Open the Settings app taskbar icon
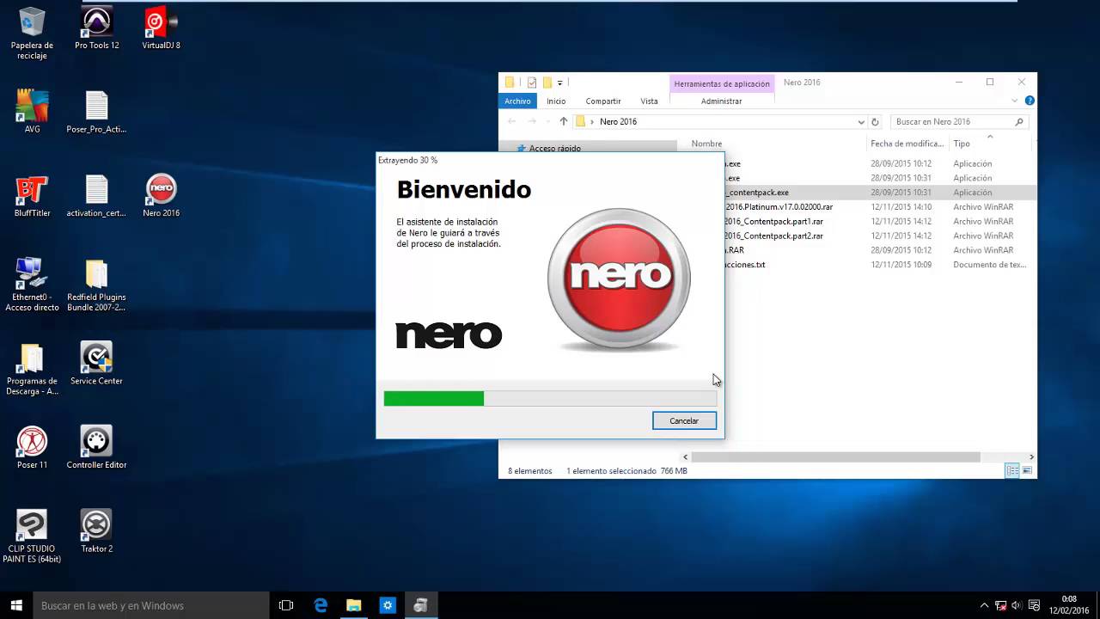The image size is (1100, 619). coord(387,605)
